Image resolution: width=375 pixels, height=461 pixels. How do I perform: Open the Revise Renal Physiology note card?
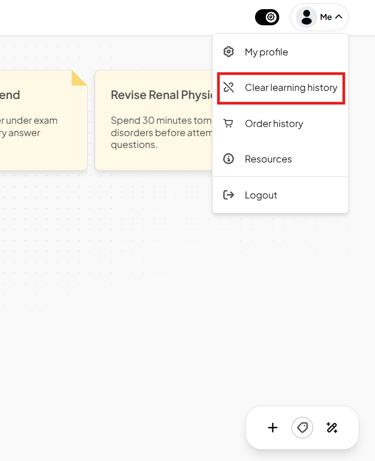154,120
